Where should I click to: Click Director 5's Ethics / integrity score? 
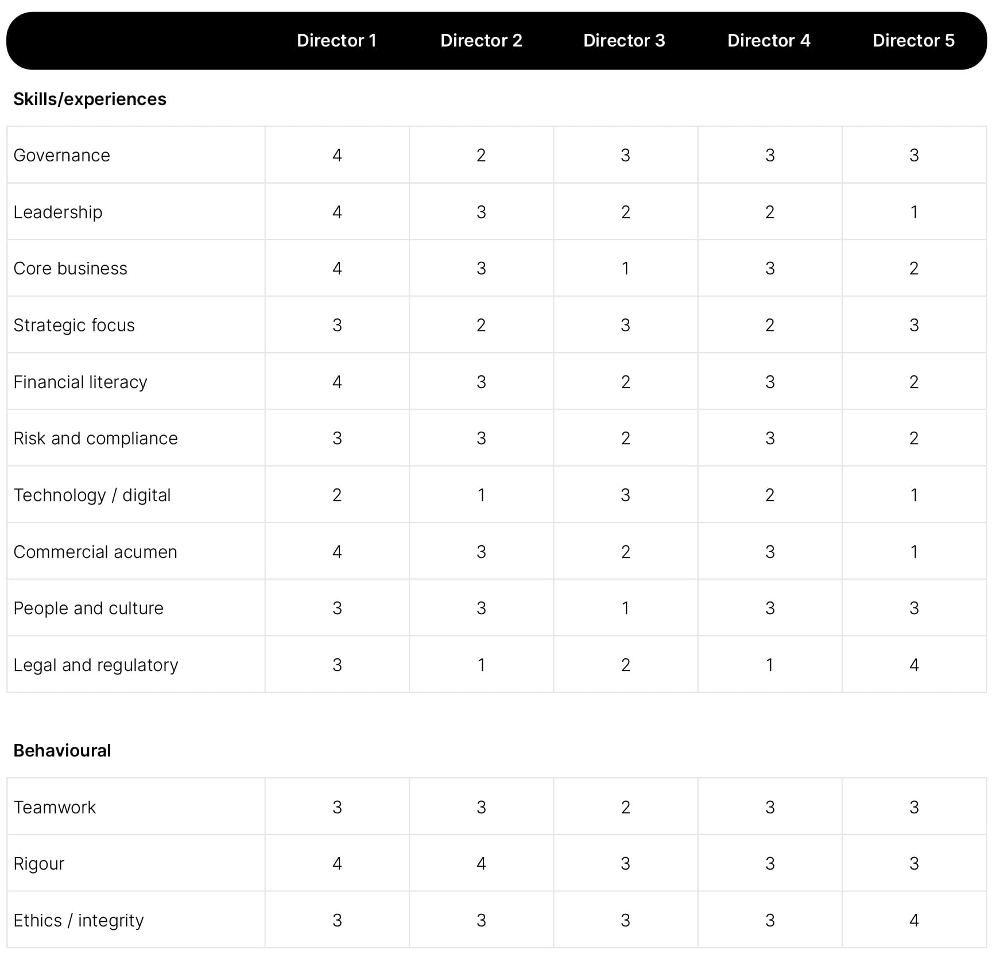pos(914,921)
